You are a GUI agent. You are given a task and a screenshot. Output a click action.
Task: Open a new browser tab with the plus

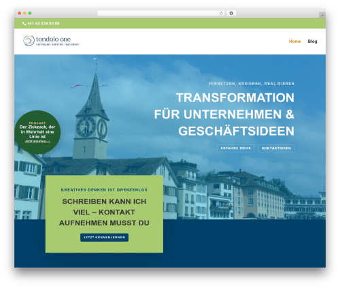[322, 15]
